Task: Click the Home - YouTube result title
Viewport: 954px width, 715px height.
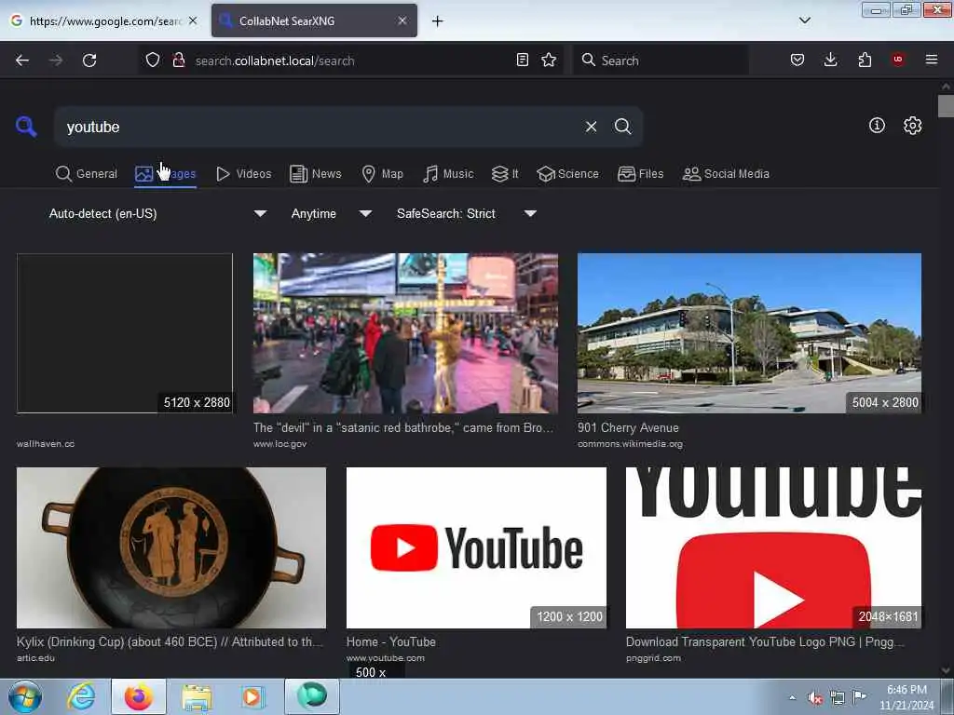Action: [390, 641]
